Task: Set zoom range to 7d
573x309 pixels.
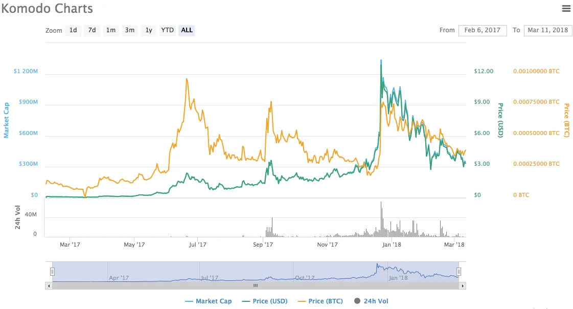Action: [x=91, y=30]
